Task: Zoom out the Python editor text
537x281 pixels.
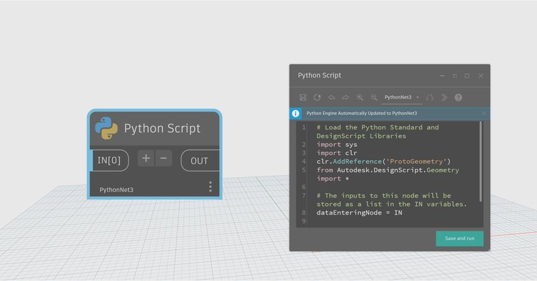Action: click(374, 97)
